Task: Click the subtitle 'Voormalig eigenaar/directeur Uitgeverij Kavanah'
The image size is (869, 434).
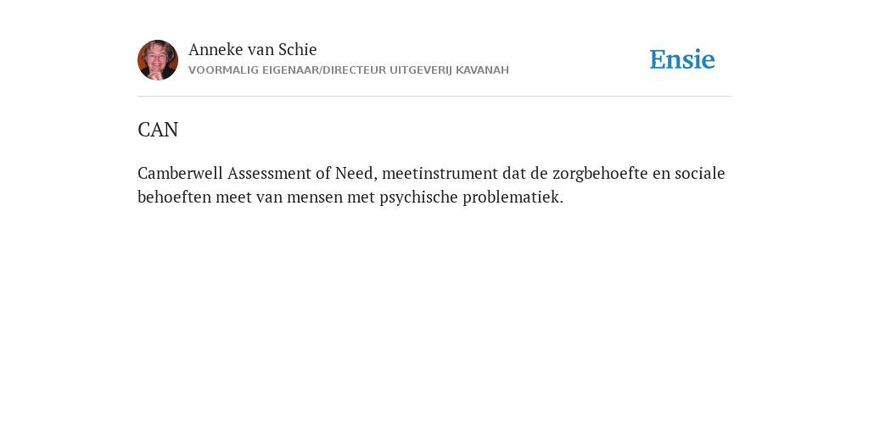Action: point(349,70)
